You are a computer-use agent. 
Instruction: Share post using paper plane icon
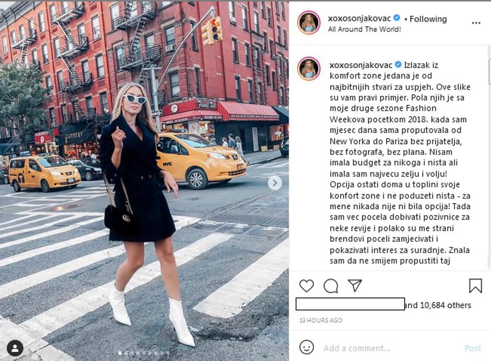[x=355, y=286]
